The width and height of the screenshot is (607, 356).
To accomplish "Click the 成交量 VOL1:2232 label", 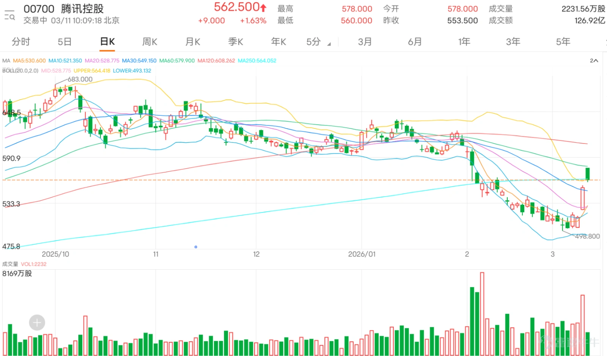I will click(24, 264).
